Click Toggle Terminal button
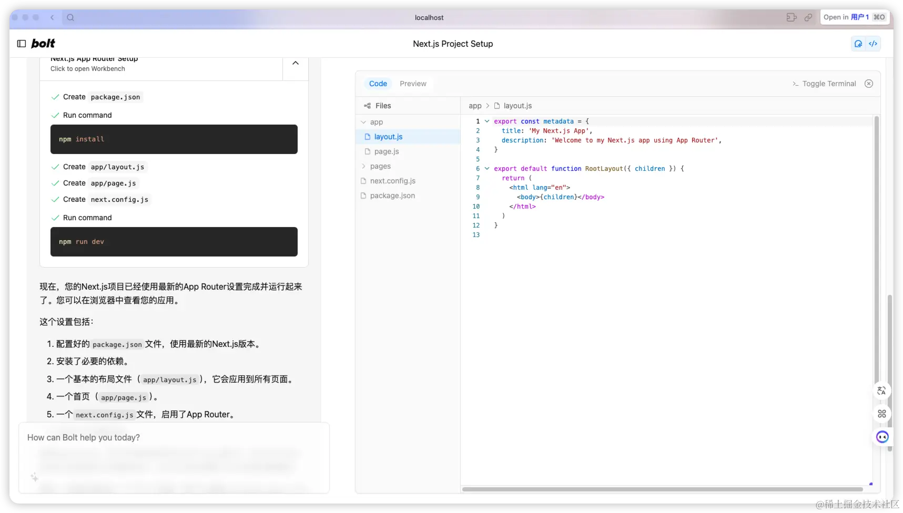 pyautogui.click(x=825, y=84)
